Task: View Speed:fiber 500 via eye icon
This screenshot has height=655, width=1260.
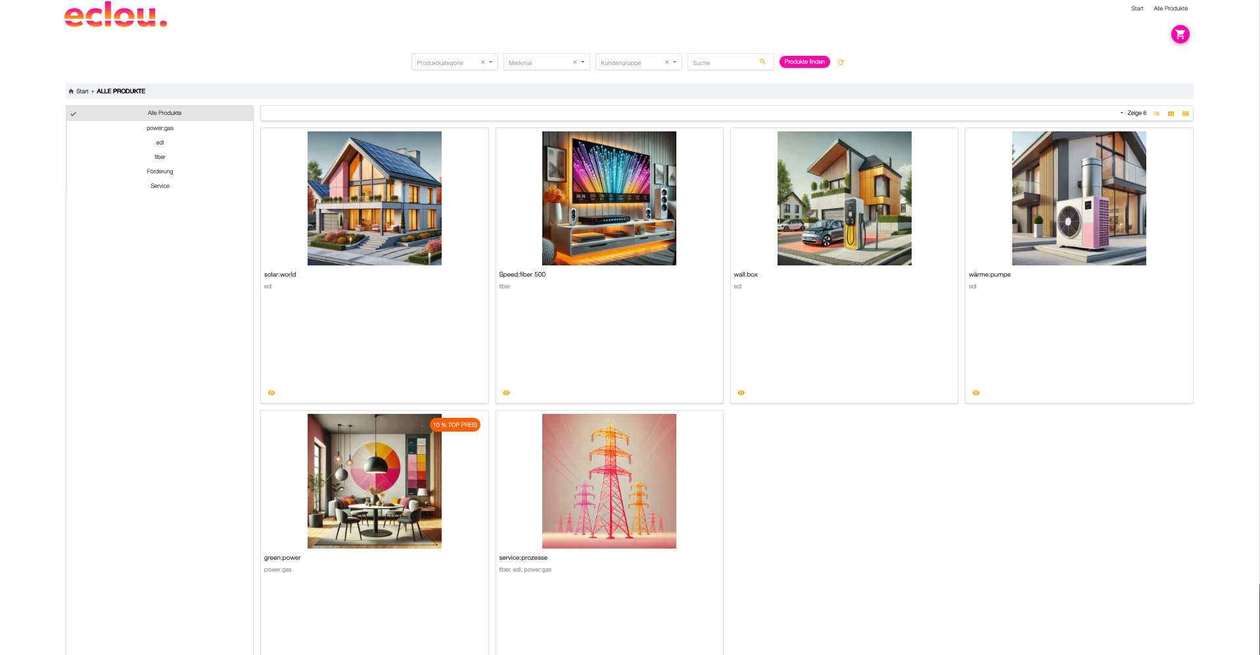Action: 506,393
